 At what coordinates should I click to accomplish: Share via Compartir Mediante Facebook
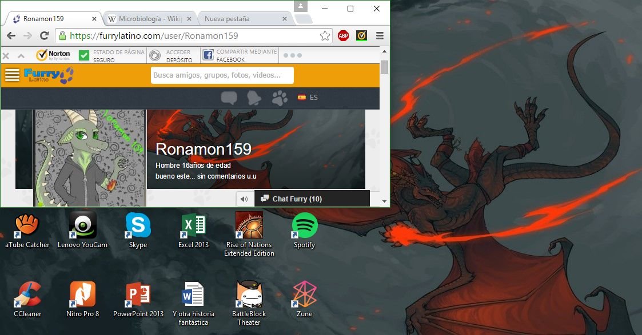click(x=240, y=55)
